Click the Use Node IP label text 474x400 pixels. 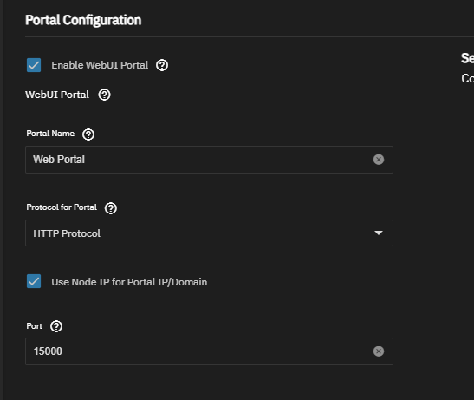pos(129,282)
